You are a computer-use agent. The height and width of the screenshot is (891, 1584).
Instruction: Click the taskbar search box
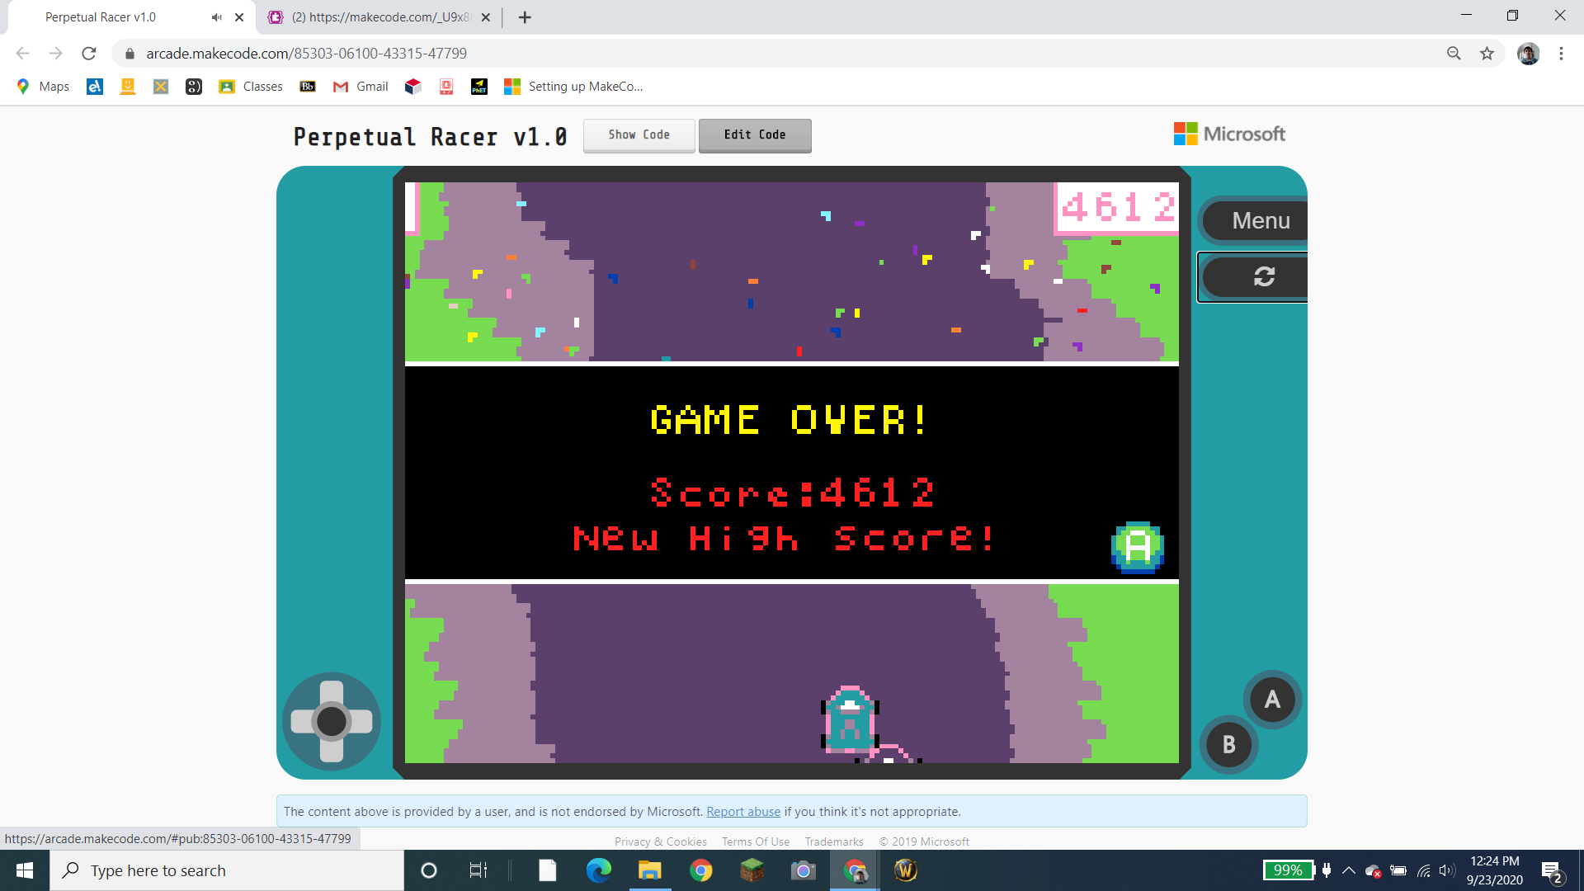pos(227,870)
